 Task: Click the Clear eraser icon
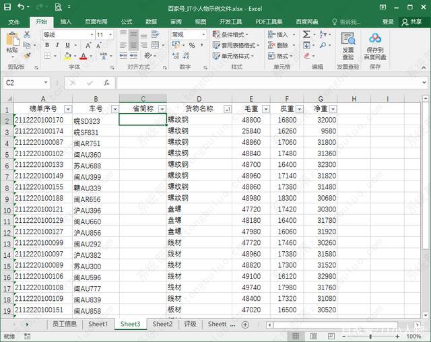(x=307, y=56)
